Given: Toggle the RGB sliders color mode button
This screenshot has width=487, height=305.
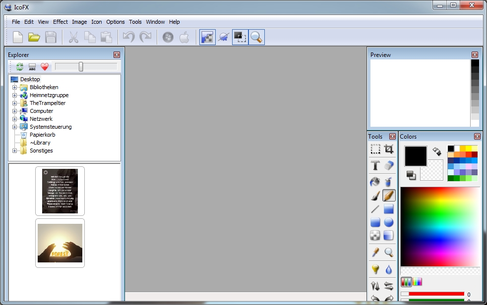Looking at the screenshot, I should coord(406,282).
